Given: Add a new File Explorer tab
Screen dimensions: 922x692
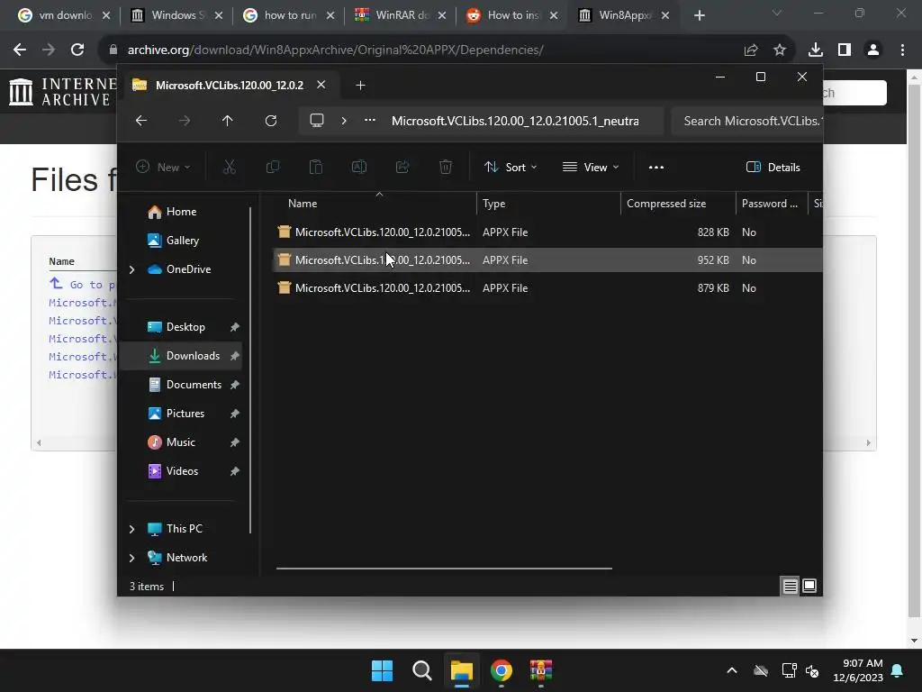Looking at the screenshot, I should point(360,86).
